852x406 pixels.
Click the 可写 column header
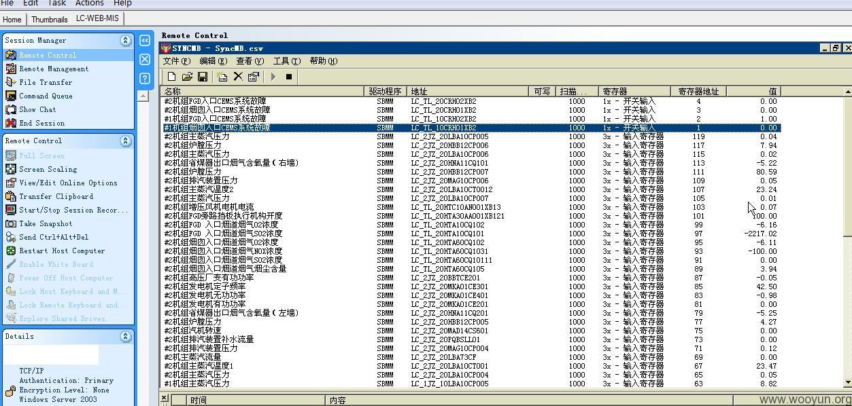coord(542,91)
